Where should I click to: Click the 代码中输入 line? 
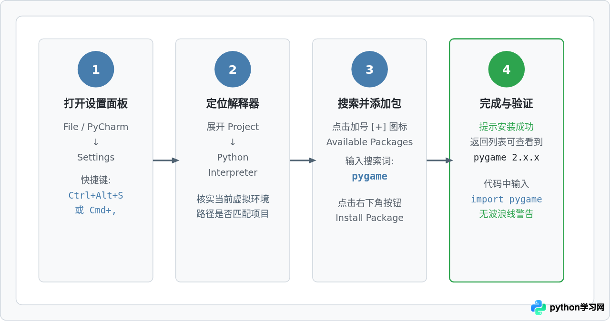point(506,184)
